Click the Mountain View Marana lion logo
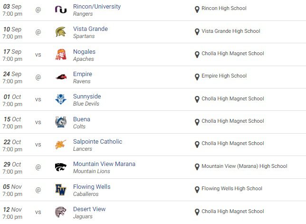The height and width of the screenshot is (224, 306). tap(61, 167)
